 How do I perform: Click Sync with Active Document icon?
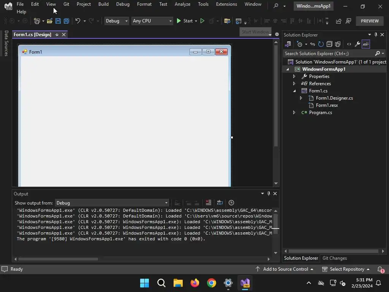pyautogui.click(x=313, y=44)
